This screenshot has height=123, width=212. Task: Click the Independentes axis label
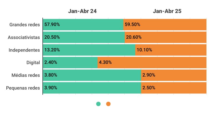tap(24, 50)
